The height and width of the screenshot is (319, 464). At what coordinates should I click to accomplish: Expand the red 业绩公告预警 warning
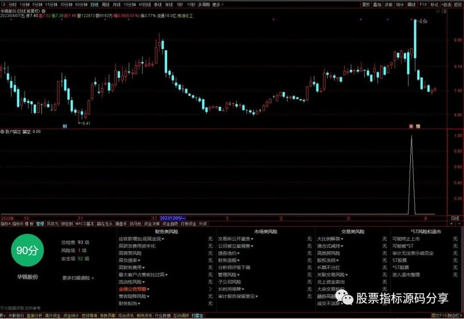pos(134,289)
